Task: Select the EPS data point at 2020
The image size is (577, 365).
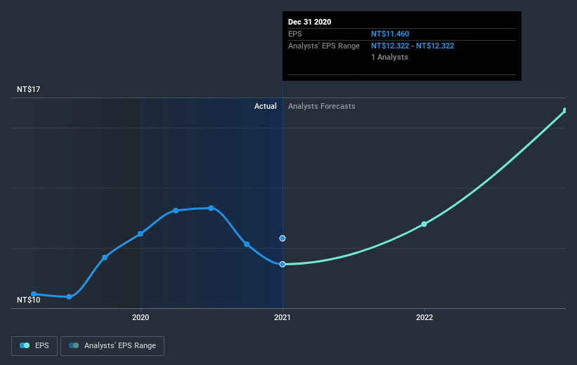Action: 141,234
